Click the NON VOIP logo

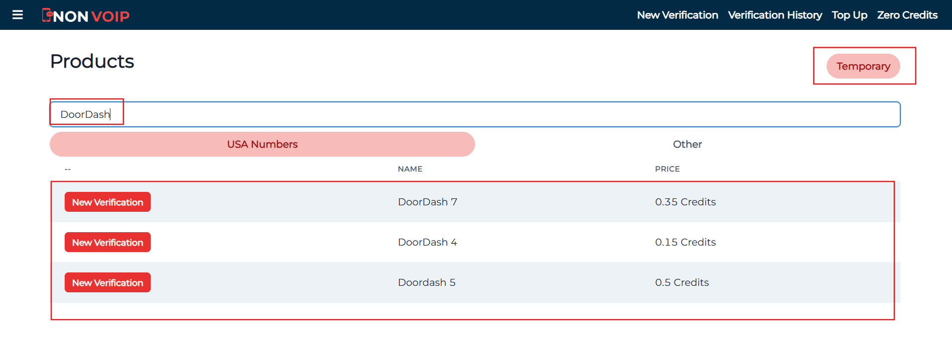tap(86, 15)
